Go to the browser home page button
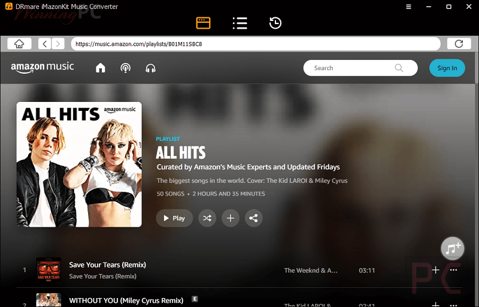The height and width of the screenshot is (307, 479). pyautogui.click(x=19, y=44)
